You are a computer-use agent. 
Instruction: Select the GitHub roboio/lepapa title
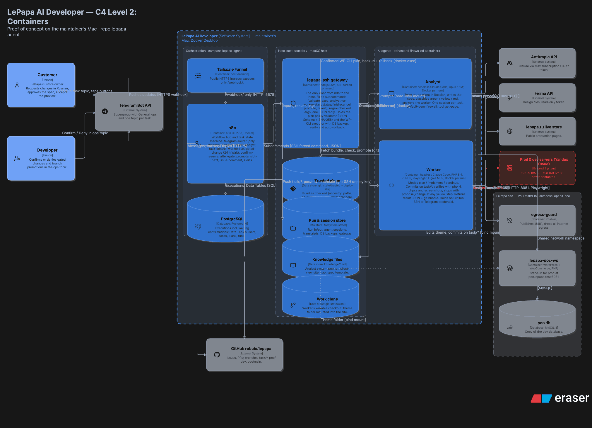251,349
